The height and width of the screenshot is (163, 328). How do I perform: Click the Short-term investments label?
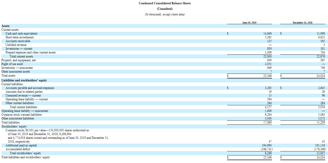click(20, 37)
